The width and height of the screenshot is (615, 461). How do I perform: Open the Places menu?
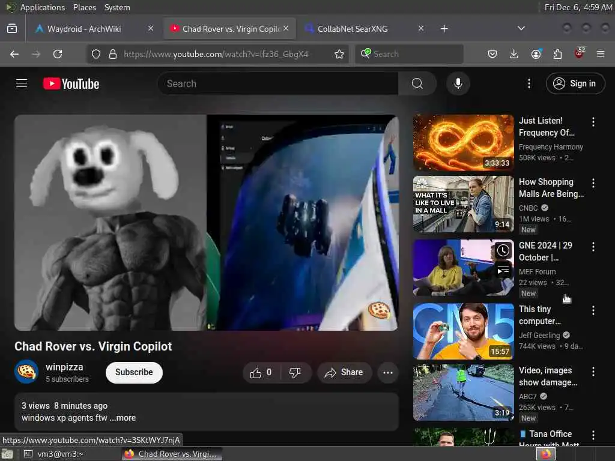click(84, 7)
